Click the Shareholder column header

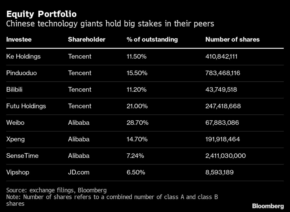(87, 39)
